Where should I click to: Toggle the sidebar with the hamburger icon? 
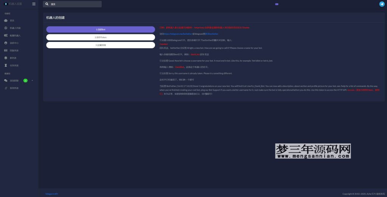click(x=34, y=4)
